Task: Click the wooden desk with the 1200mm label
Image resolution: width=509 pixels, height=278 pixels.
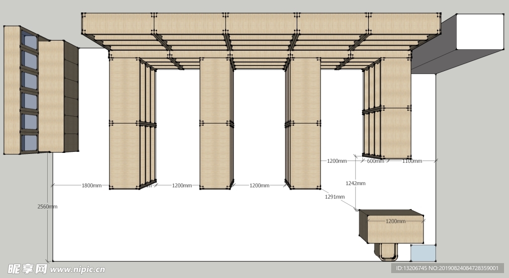Action: (392, 226)
